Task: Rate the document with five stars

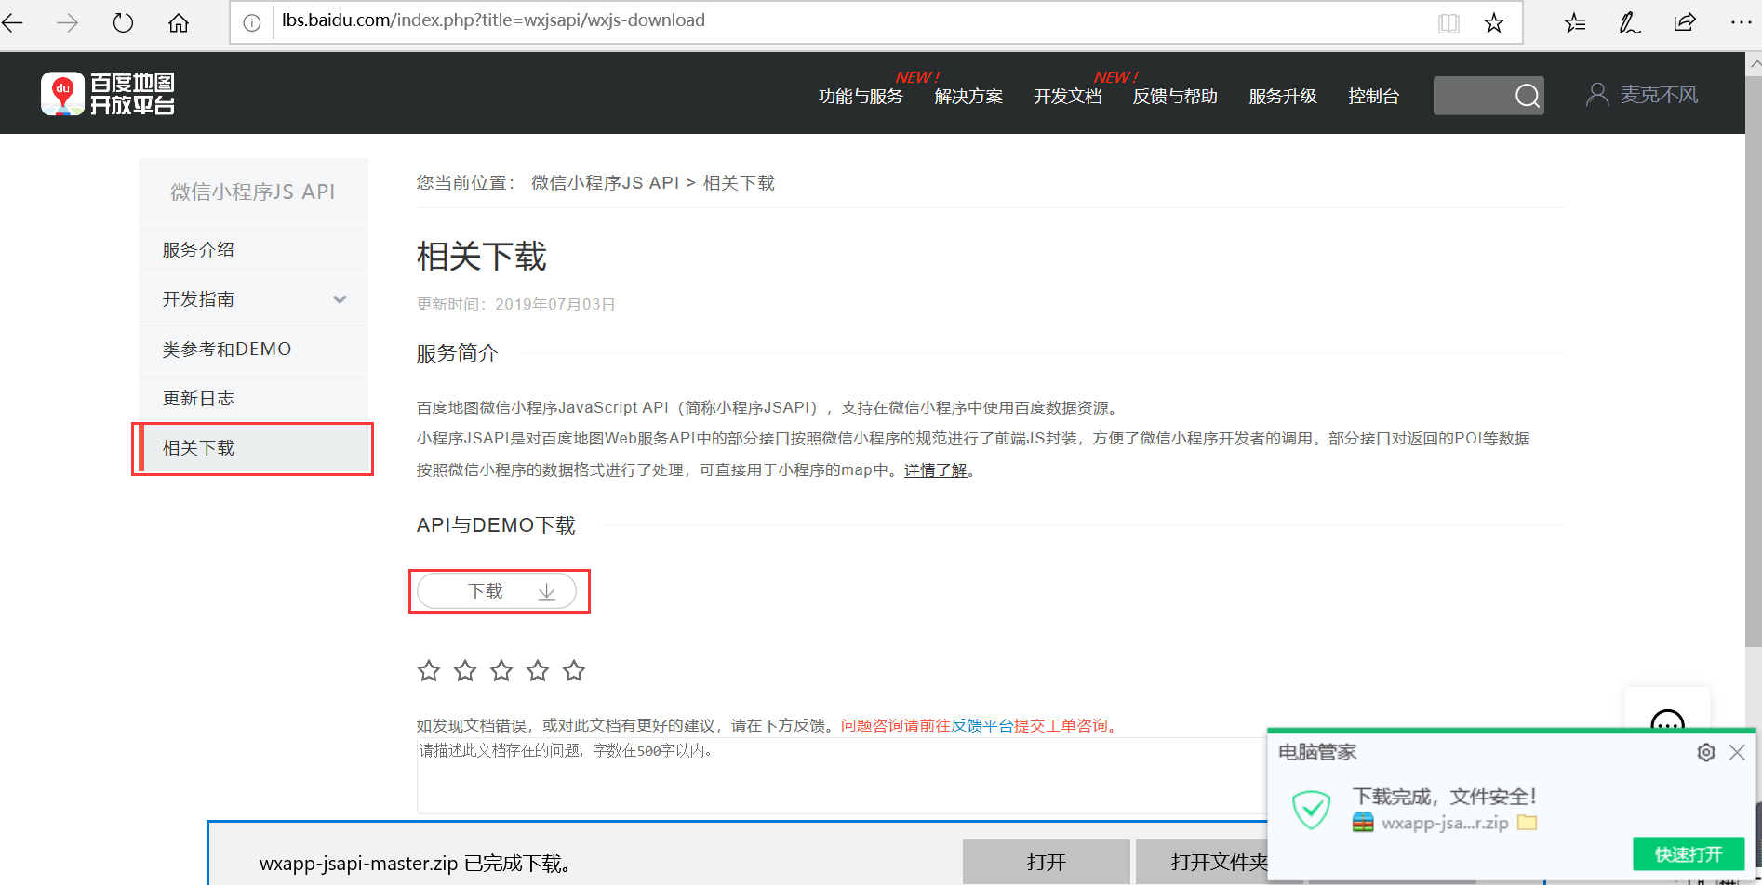Action: tap(574, 670)
